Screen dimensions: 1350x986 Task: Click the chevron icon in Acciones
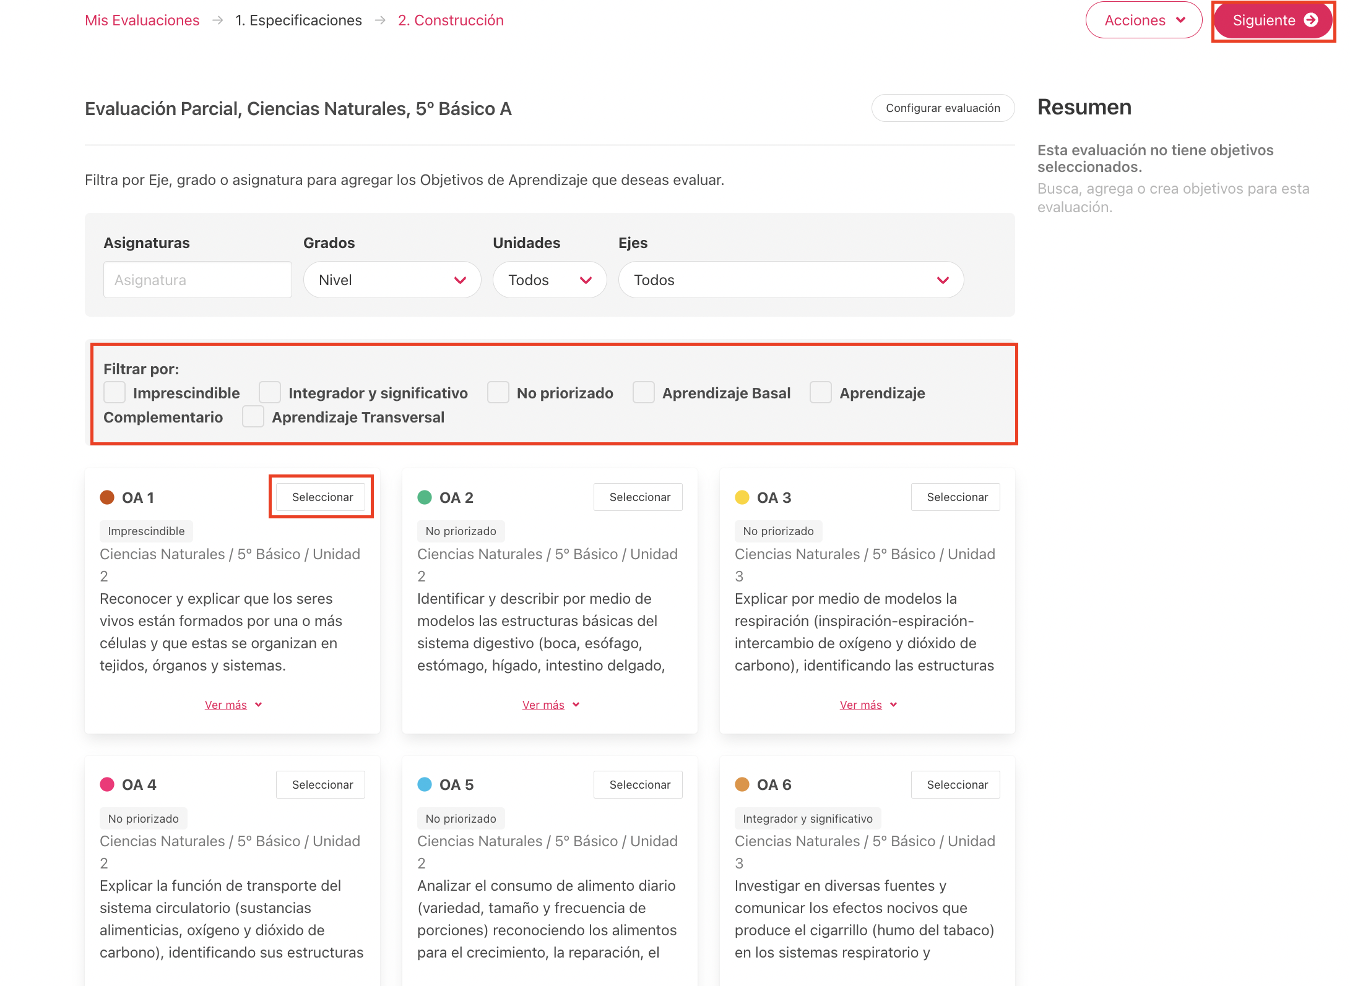[x=1181, y=20]
